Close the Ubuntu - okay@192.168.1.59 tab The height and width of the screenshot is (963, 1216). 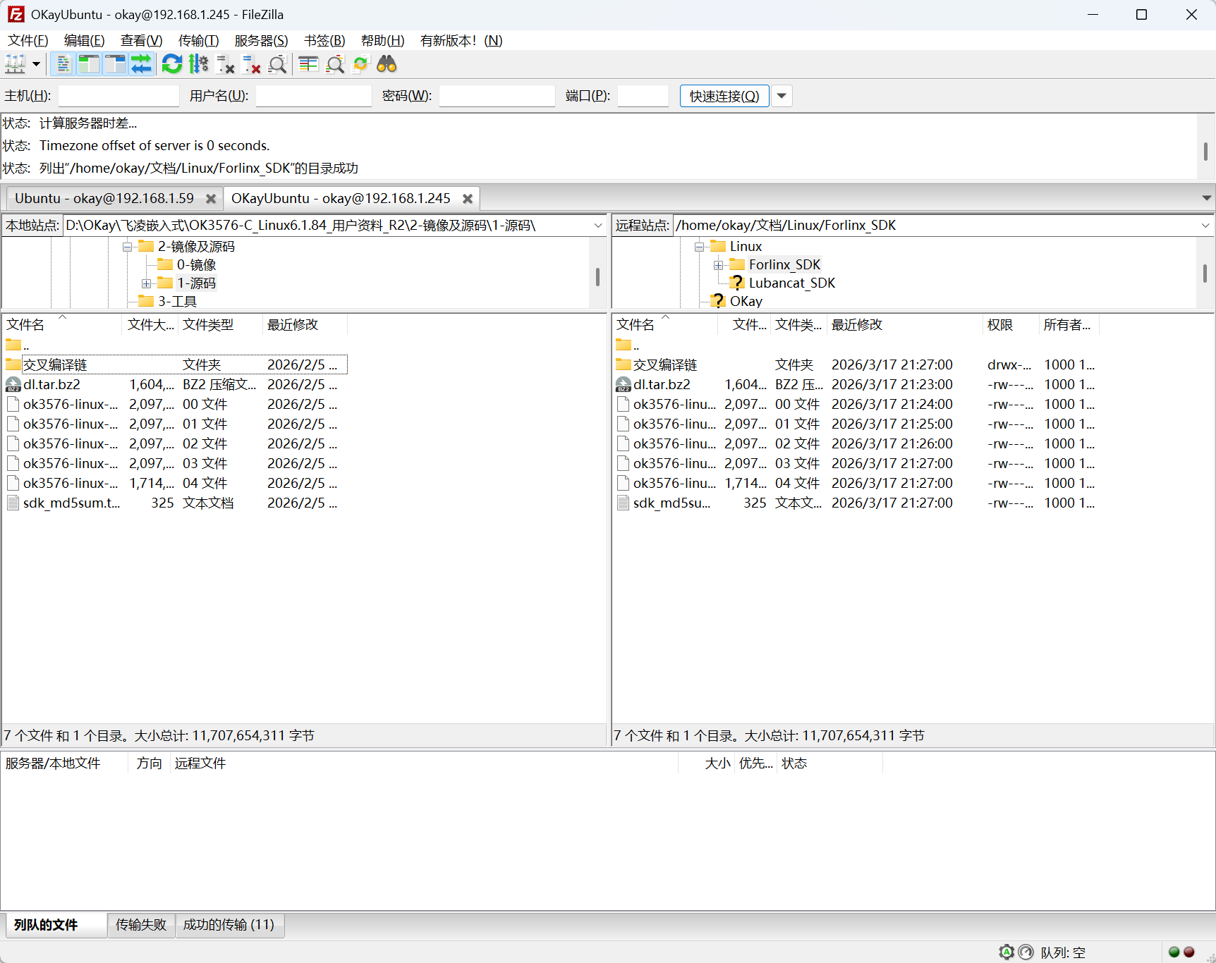(x=210, y=199)
